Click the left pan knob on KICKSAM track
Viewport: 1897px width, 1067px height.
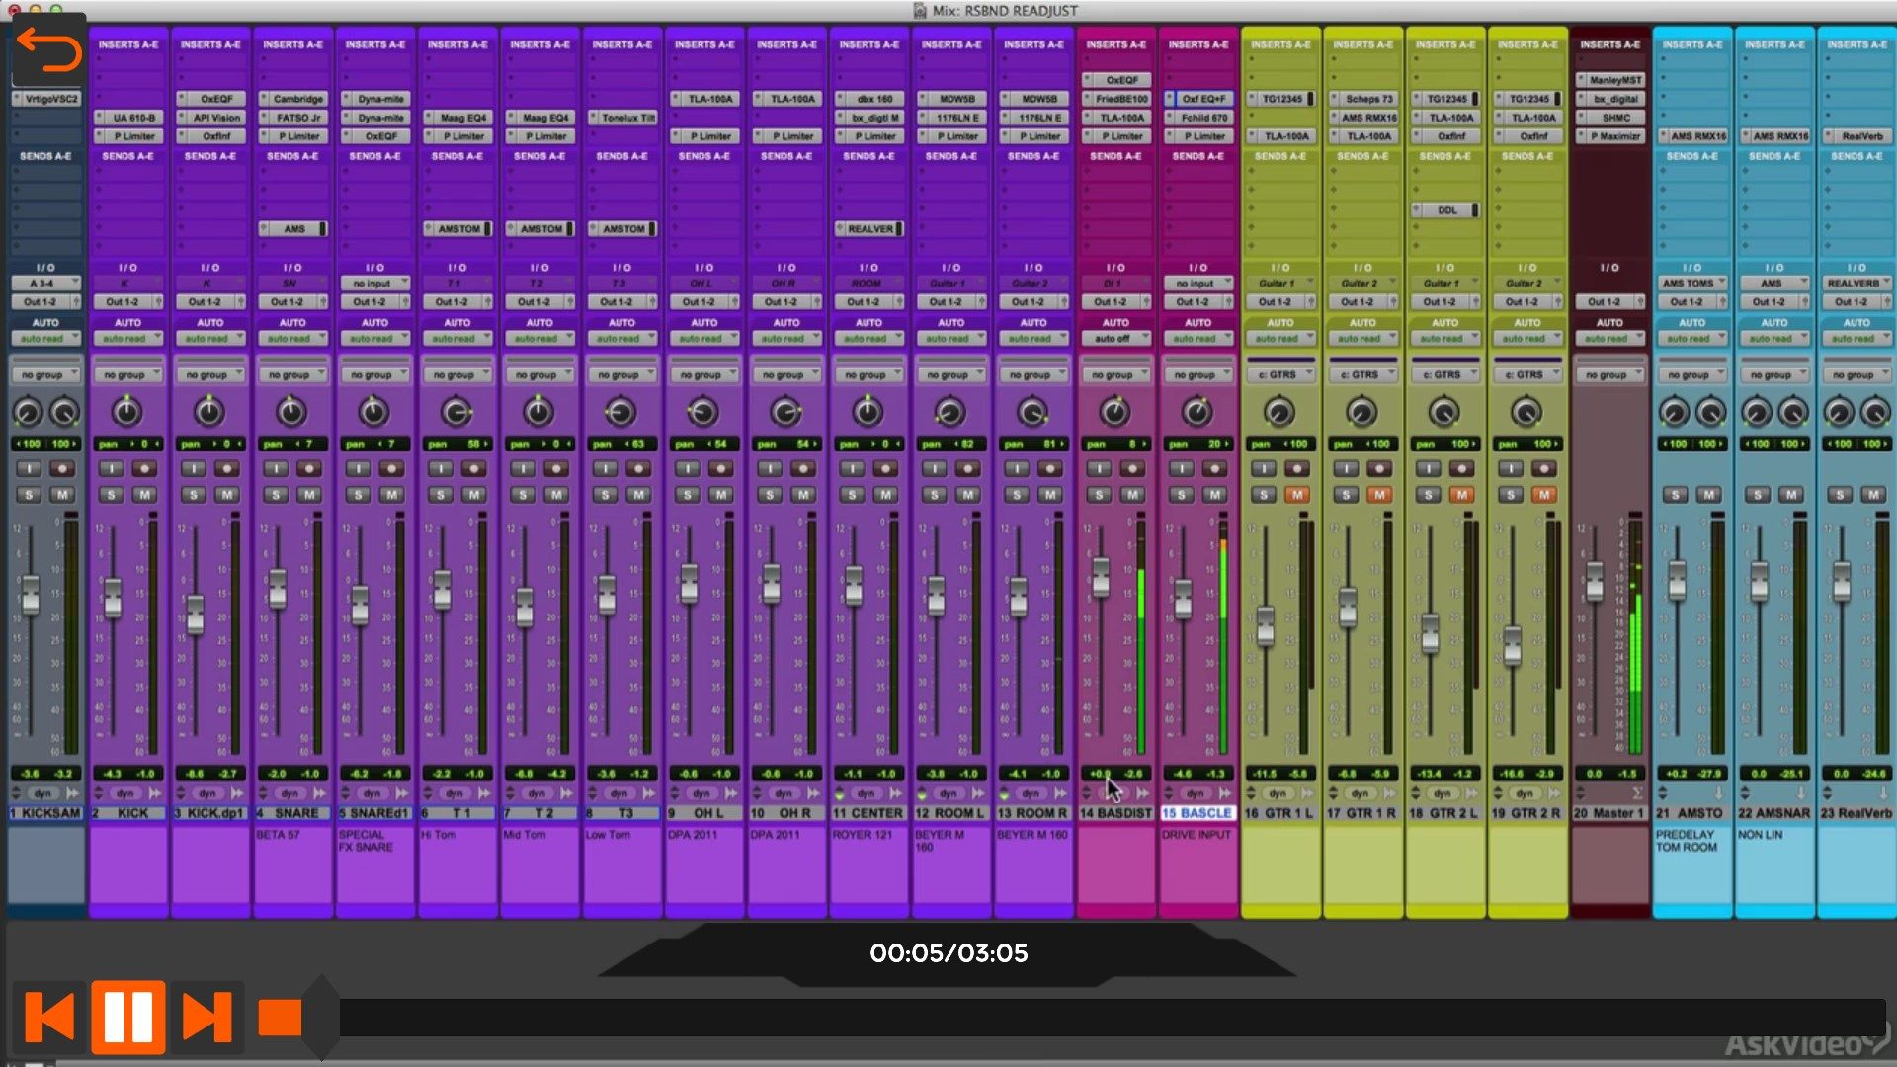coord(28,412)
